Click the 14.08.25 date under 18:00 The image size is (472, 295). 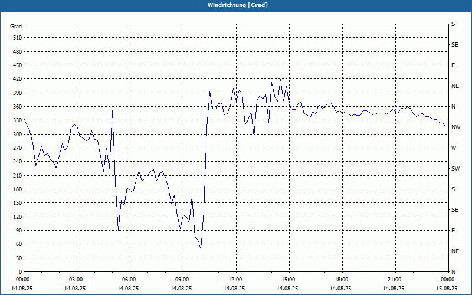click(340, 288)
